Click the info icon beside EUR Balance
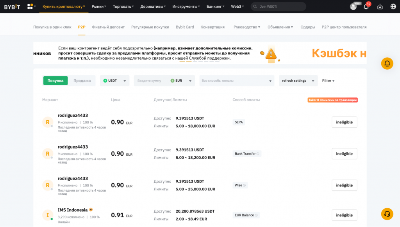The height and width of the screenshot is (227, 400). tap(256, 215)
